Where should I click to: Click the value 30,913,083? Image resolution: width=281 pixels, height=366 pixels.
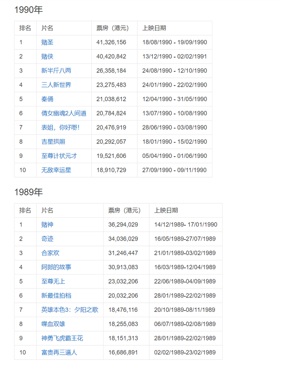(123, 267)
